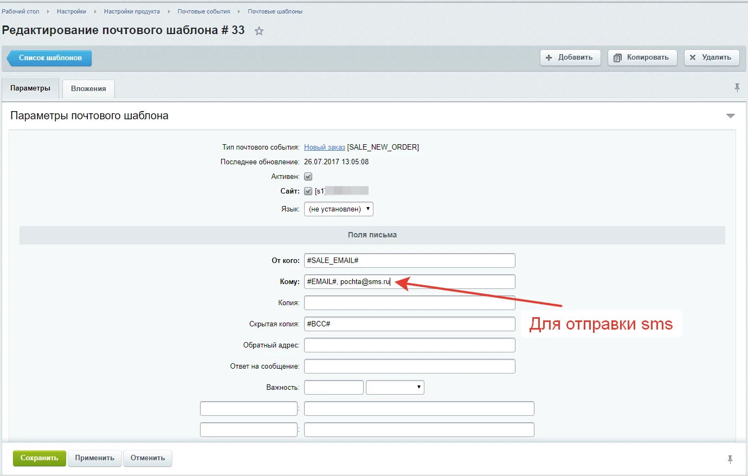Open the Важность dropdown list
748x476 pixels.
click(395, 388)
